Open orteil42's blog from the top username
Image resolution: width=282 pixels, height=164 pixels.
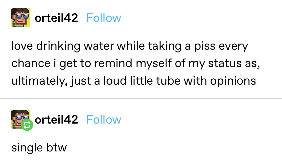56,18
